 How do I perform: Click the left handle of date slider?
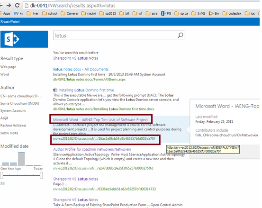[2, 175]
